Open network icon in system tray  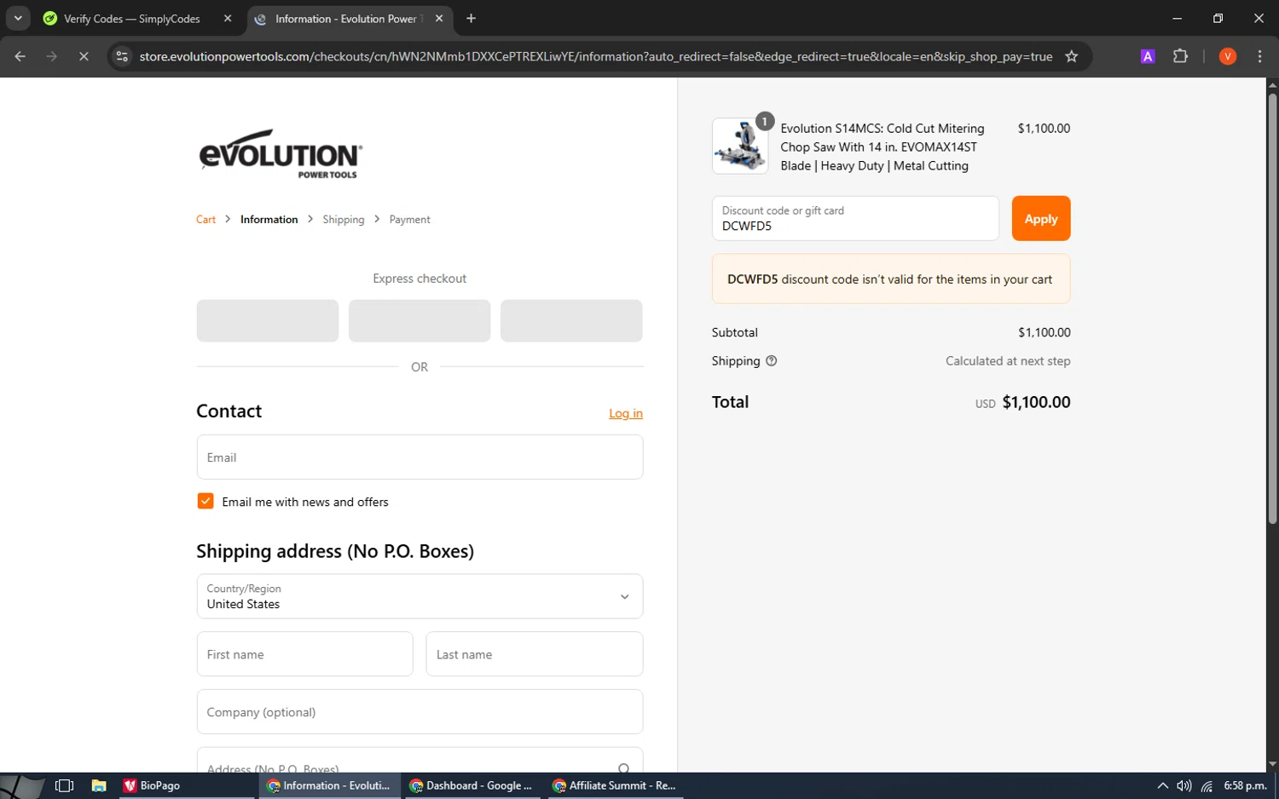1207,786
